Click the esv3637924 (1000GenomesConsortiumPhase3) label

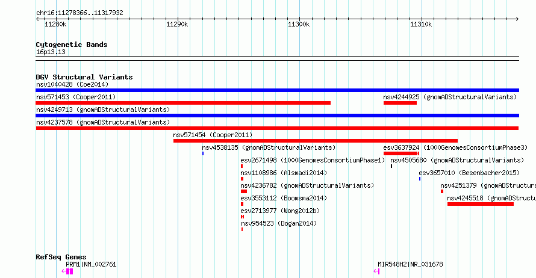click(x=455, y=147)
